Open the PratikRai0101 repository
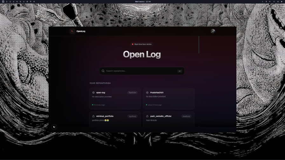This screenshot has height=160, width=285. (x=157, y=93)
